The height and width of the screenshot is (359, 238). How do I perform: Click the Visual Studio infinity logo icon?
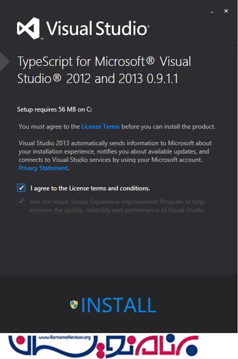pyautogui.click(x=28, y=29)
